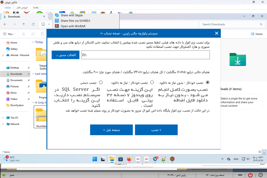Select automatic install requiring download option
This screenshot has height=178, width=267.
152,82
